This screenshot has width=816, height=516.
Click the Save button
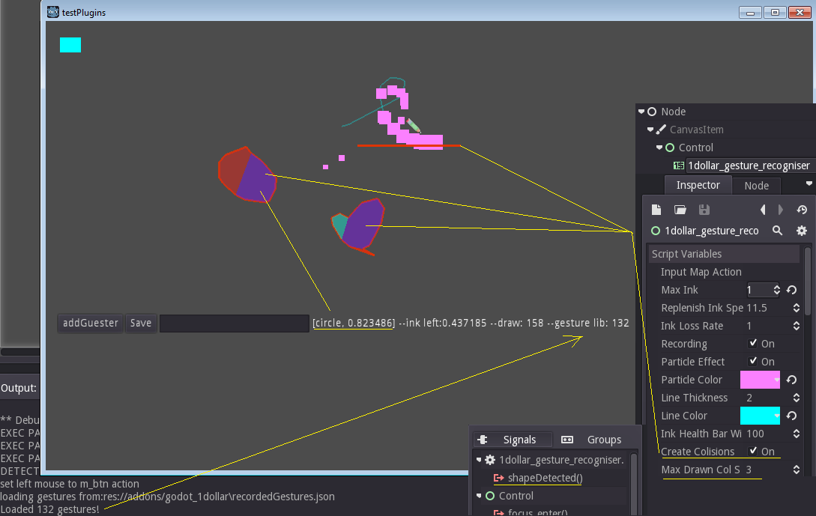coord(141,323)
